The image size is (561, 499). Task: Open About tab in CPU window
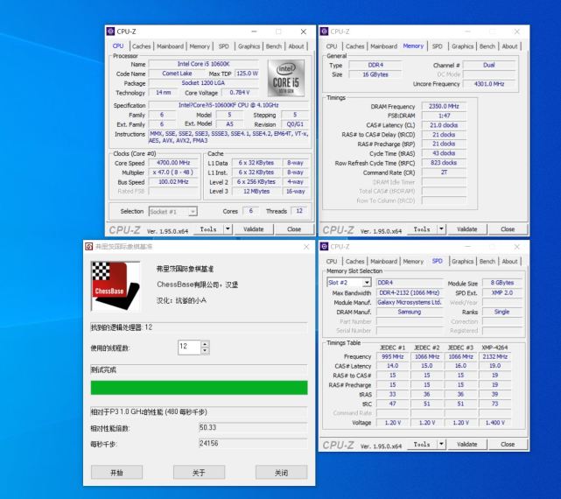296,46
